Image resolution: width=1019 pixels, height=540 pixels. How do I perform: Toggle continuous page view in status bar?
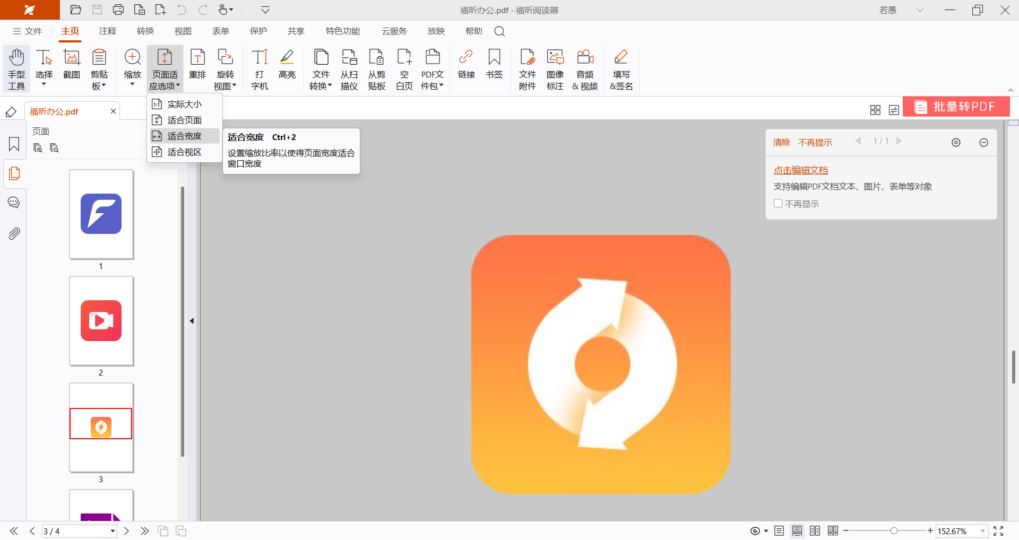coord(797,531)
